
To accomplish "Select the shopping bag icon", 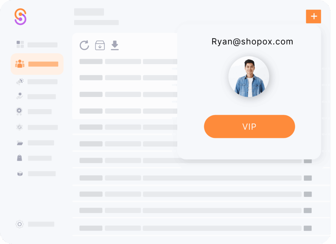I will (19, 158).
